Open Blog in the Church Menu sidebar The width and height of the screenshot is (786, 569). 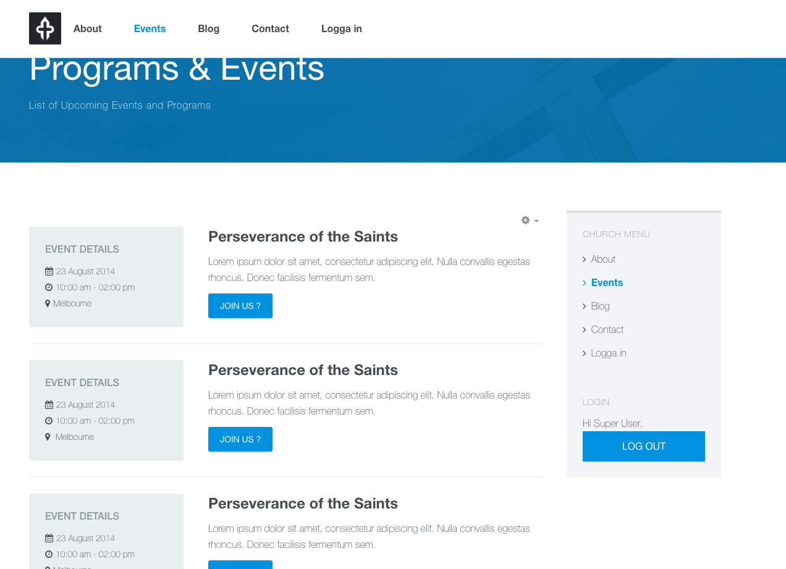(x=600, y=306)
